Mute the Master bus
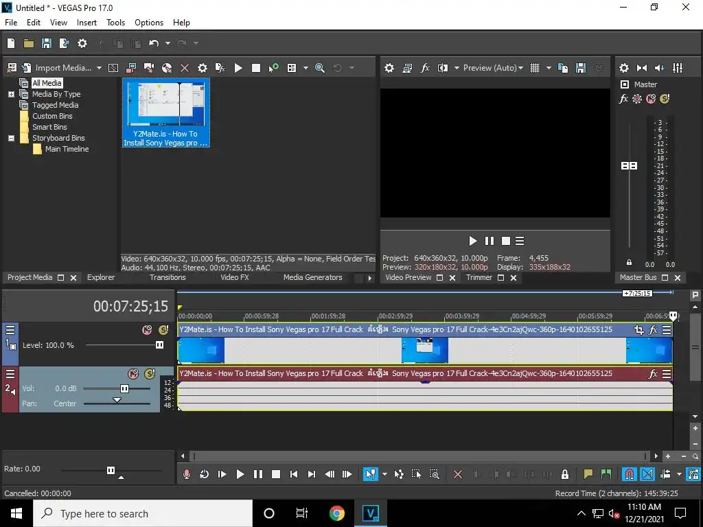This screenshot has width=703, height=527. (651, 99)
